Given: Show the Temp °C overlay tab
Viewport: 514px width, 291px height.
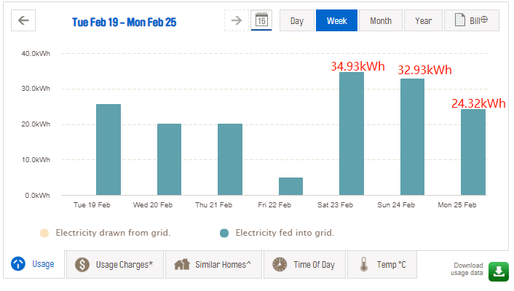Looking at the screenshot, I should (x=382, y=265).
